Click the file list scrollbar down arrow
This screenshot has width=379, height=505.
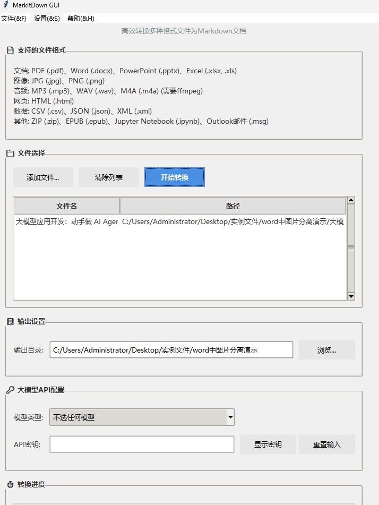click(x=351, y=296)
